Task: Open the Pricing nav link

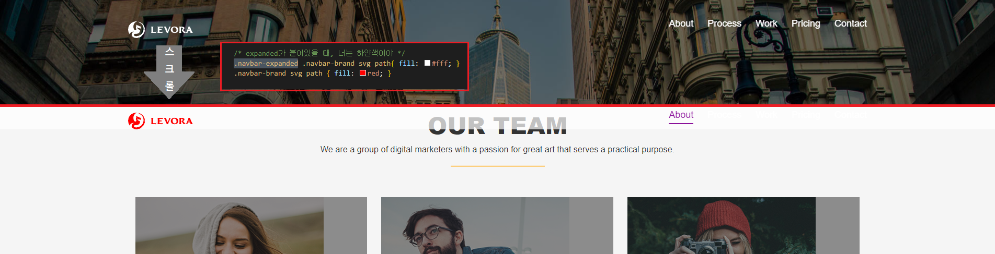Action: [x=806, y=23]
